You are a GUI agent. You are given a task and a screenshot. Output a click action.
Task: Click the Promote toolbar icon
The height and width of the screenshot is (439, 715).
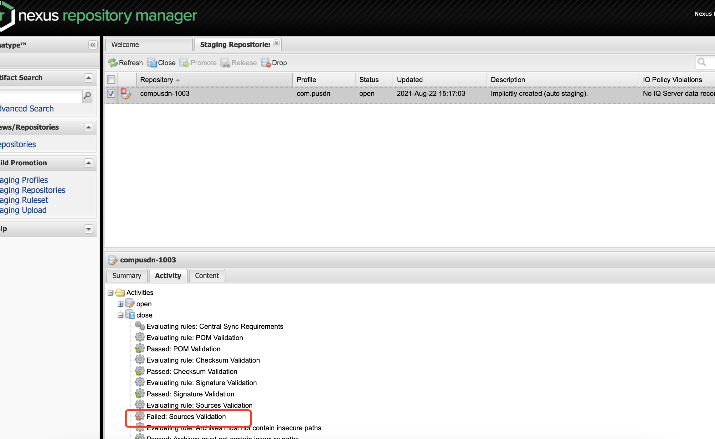tap(184, 63)
